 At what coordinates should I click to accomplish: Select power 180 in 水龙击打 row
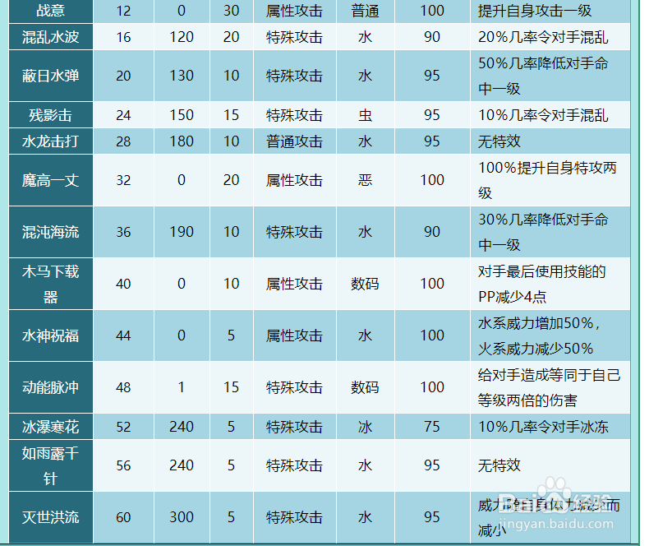click(x=182, y=141)
